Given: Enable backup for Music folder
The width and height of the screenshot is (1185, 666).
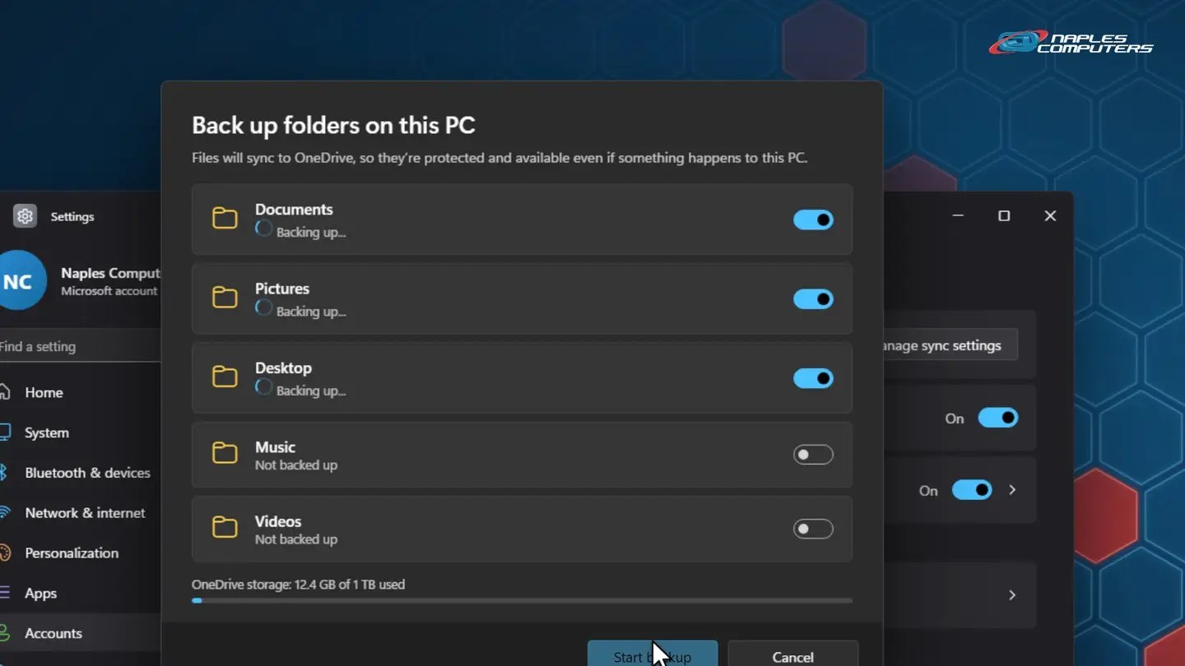Looking at the screenshot, I should pyautogui.click(x=813, y=455).
